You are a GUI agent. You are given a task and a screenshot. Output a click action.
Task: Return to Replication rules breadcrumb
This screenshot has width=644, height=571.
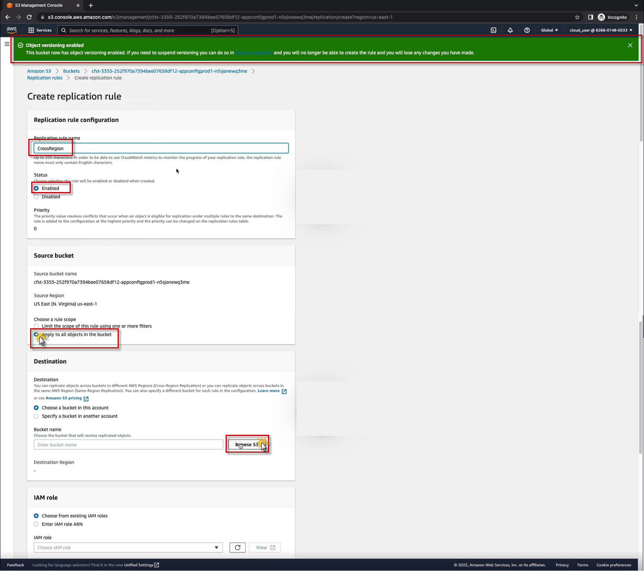[45, 78]
